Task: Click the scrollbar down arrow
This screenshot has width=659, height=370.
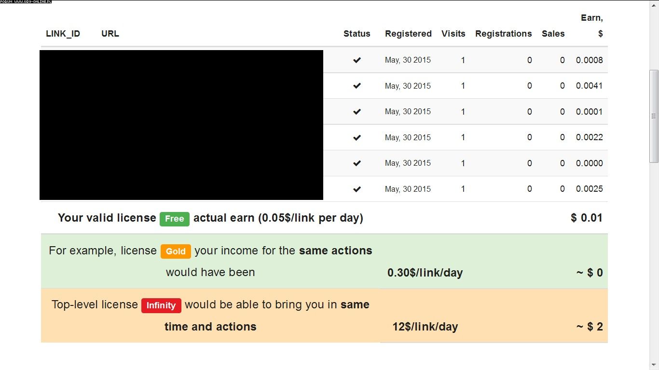Action: click(654, 365)
